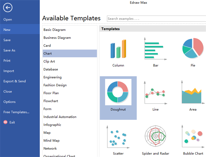Select the Spider and Radar template icon
This screenshot has height=157, width=206.
pos(155,136)
